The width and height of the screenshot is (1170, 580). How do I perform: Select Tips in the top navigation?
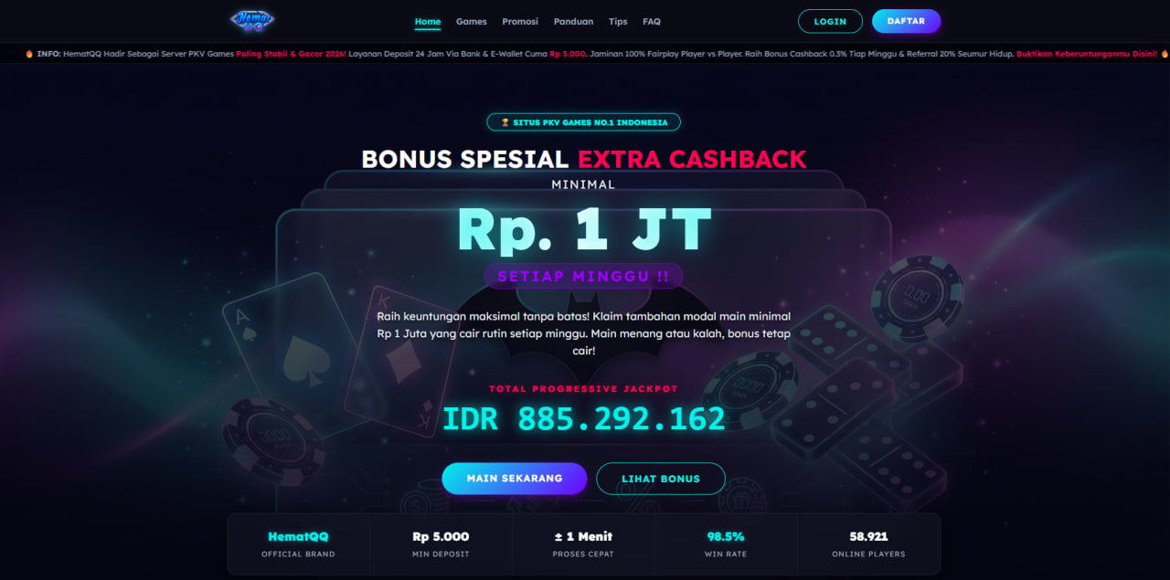point(618,21)
